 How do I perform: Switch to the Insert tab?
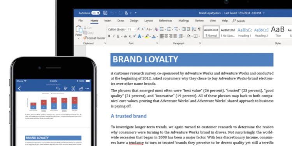pos(107,21)
